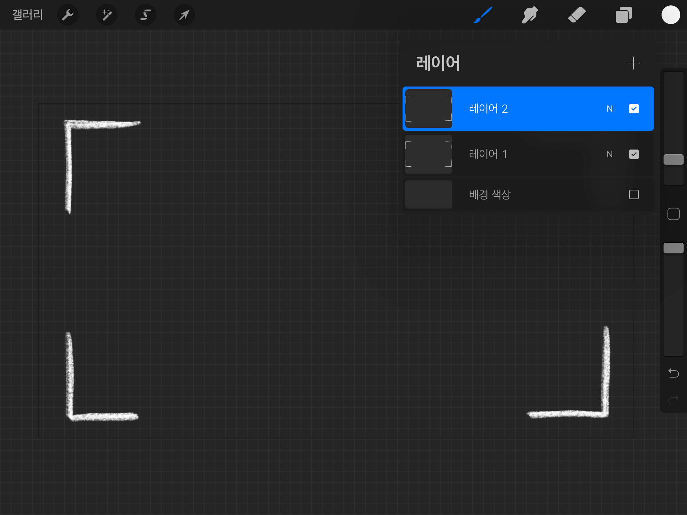This screenshot has height=515, width=687.
Task: Select the Eraser tool
Action: pyautogui.click(x=577, y=15)
